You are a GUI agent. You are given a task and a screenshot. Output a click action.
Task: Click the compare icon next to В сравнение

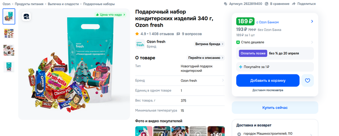[x=267, y=4]
